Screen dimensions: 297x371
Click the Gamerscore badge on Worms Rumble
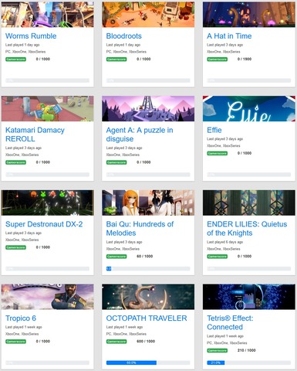click(x=15, y=60)
